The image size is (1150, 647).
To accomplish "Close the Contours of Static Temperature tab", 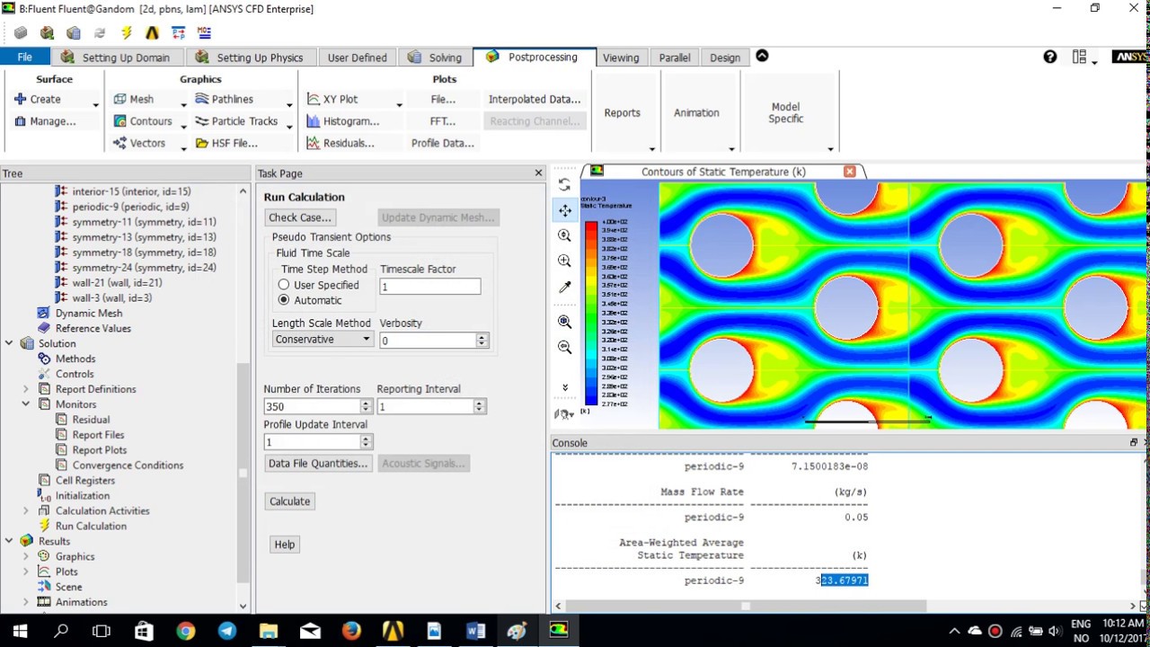I will pos(849,171).
